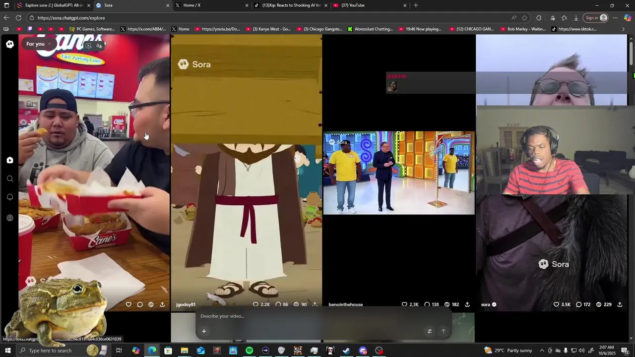Go back in browser

point(6,18)
